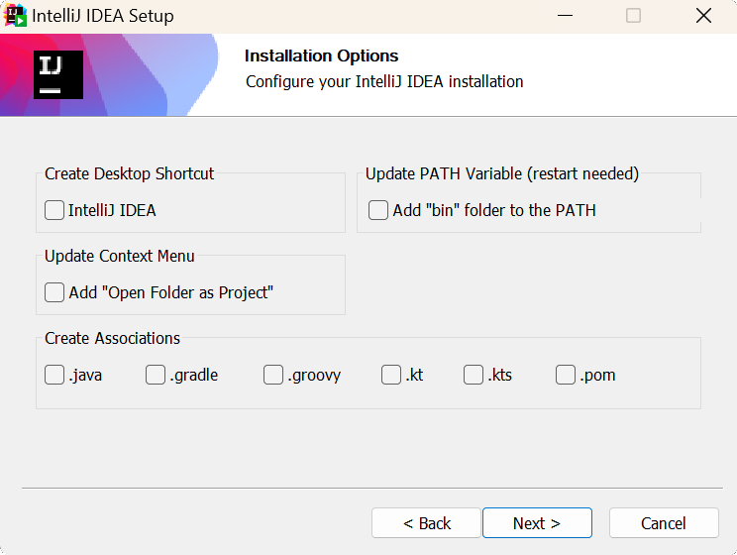Close the setup window
The width and height of the screenshot is (737, 555).
point(703,16)
